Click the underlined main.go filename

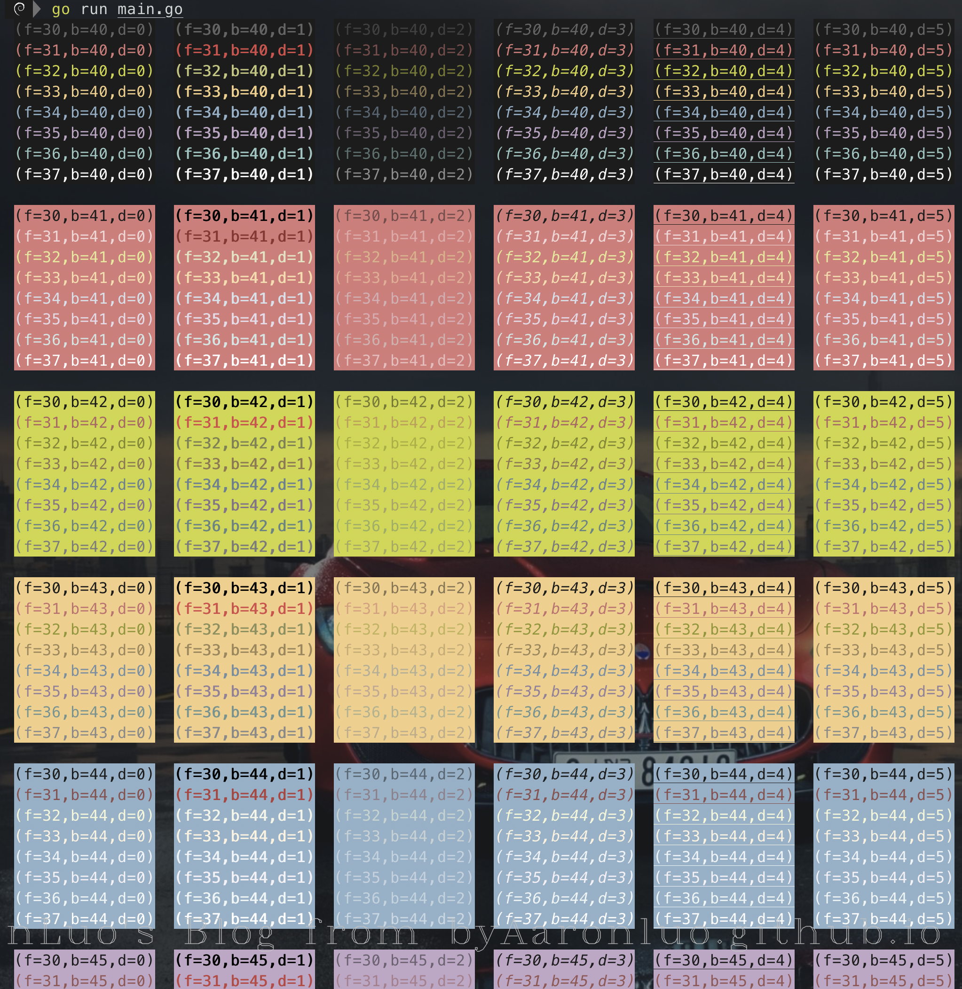coord(150,9)
